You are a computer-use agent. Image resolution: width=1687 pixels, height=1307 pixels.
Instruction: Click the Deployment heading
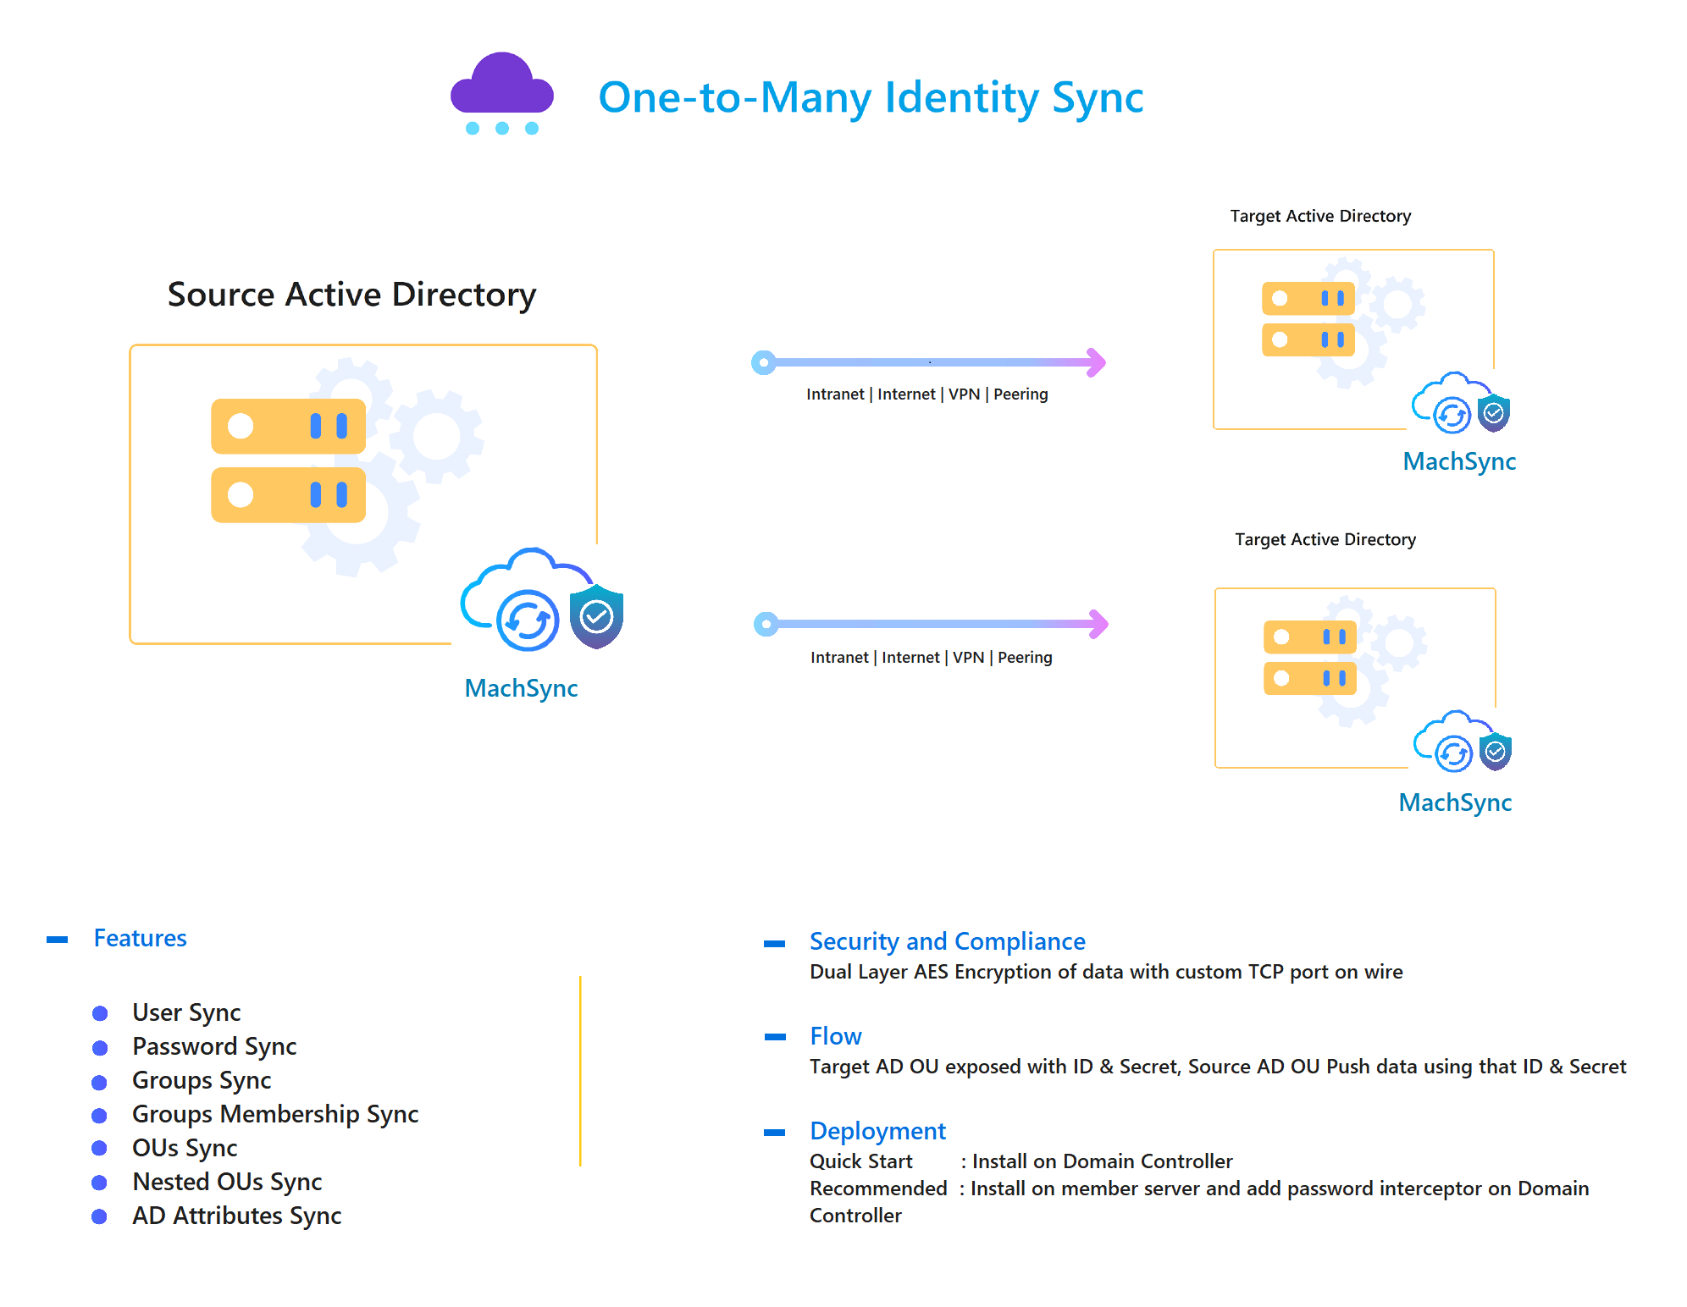click(877, 1131)
